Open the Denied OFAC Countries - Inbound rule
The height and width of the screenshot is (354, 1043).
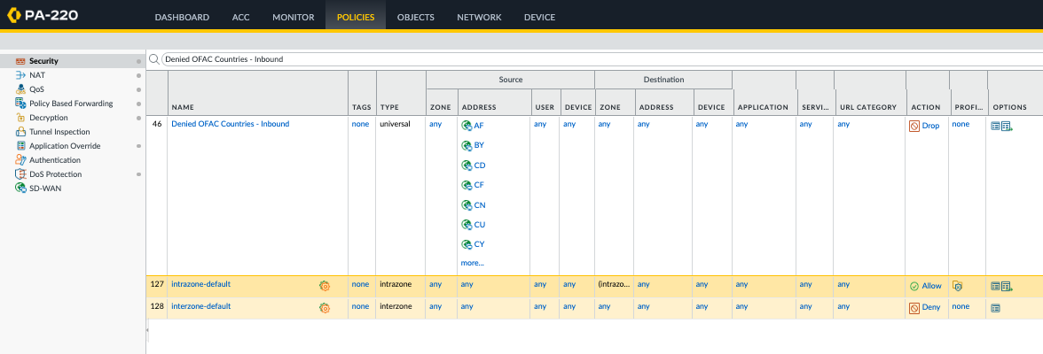[230, 125]
